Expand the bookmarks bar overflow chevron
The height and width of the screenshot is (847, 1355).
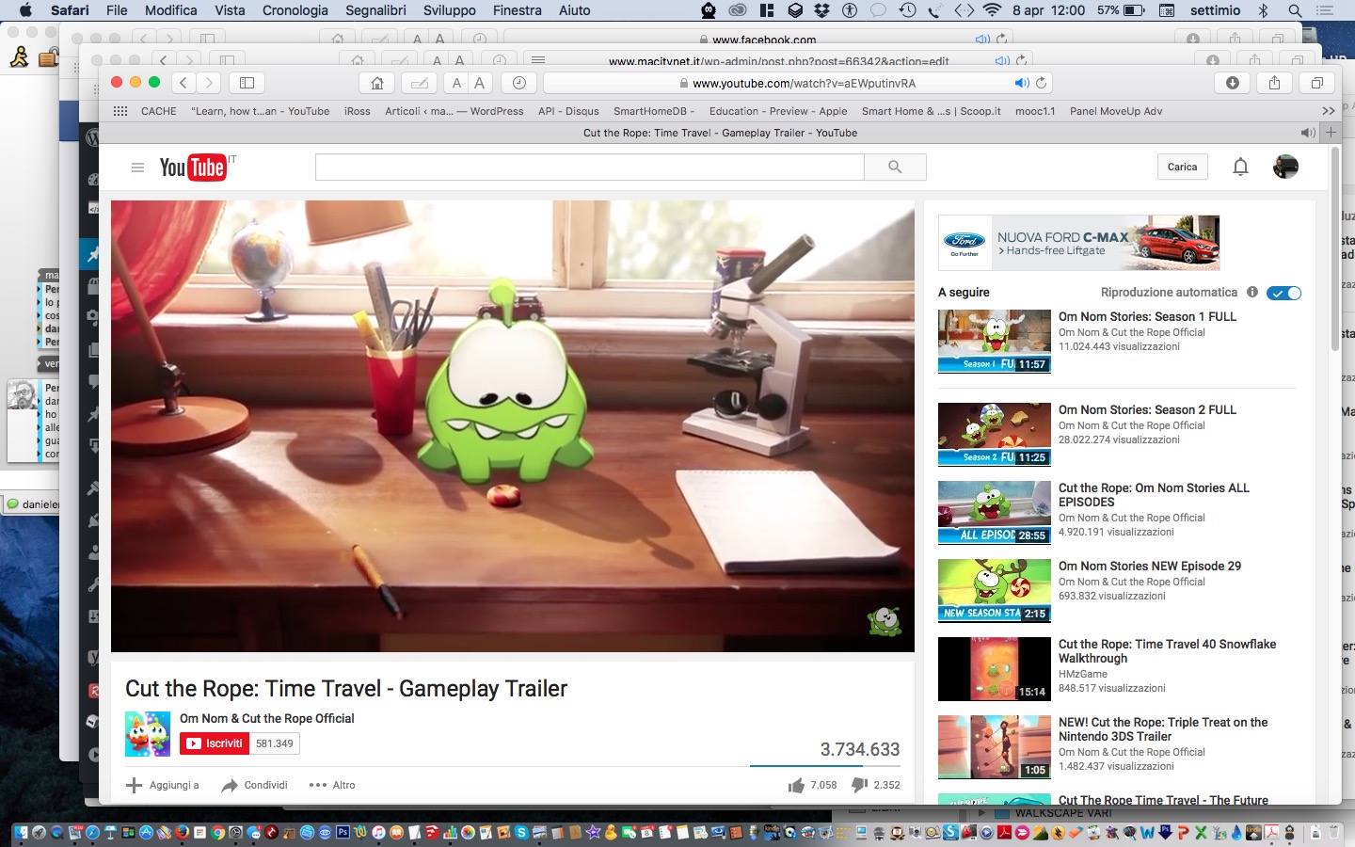[x=1328, y=111]
